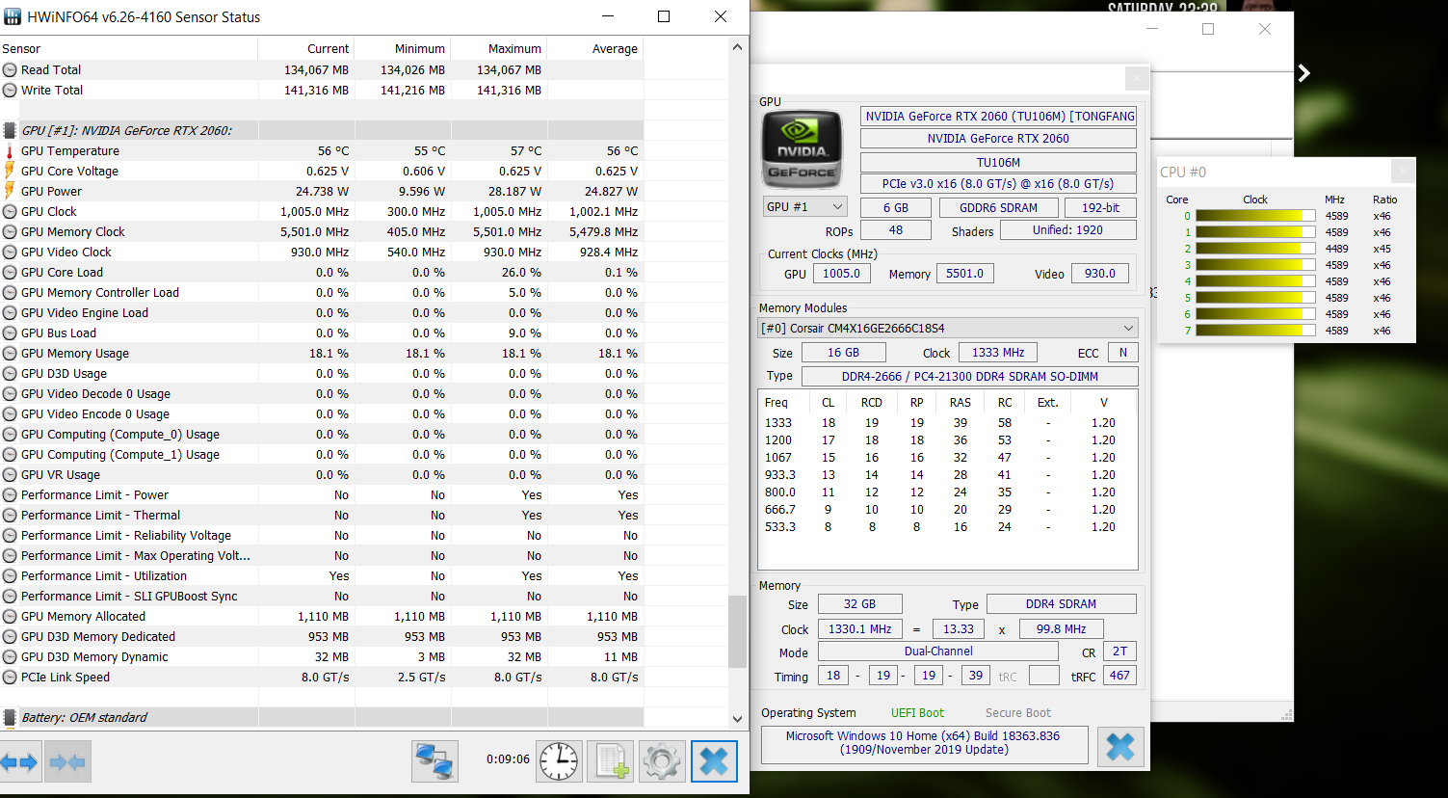1448x798 pixels.
Task: Click the UEFI Boot label
Action: (x=917, y=713)
